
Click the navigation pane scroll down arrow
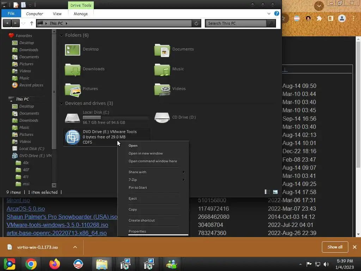pos(54,185)
